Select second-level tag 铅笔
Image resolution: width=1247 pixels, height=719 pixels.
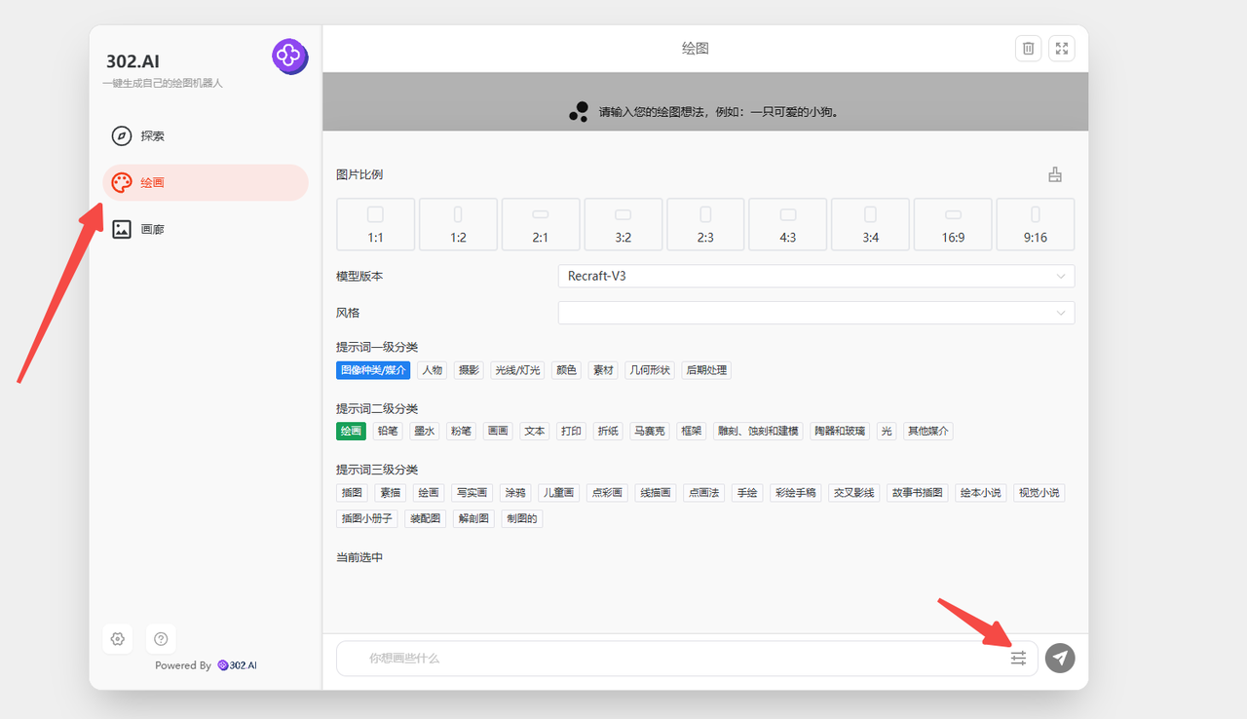387,431
